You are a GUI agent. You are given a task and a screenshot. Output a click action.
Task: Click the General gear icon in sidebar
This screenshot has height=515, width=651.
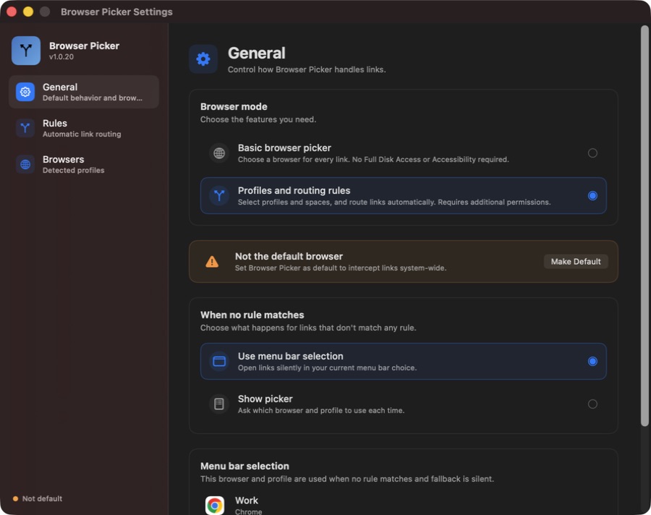[x=25, y=92]
